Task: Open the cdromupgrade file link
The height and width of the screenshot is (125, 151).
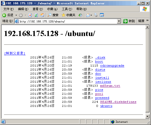Action: [112, 66]
